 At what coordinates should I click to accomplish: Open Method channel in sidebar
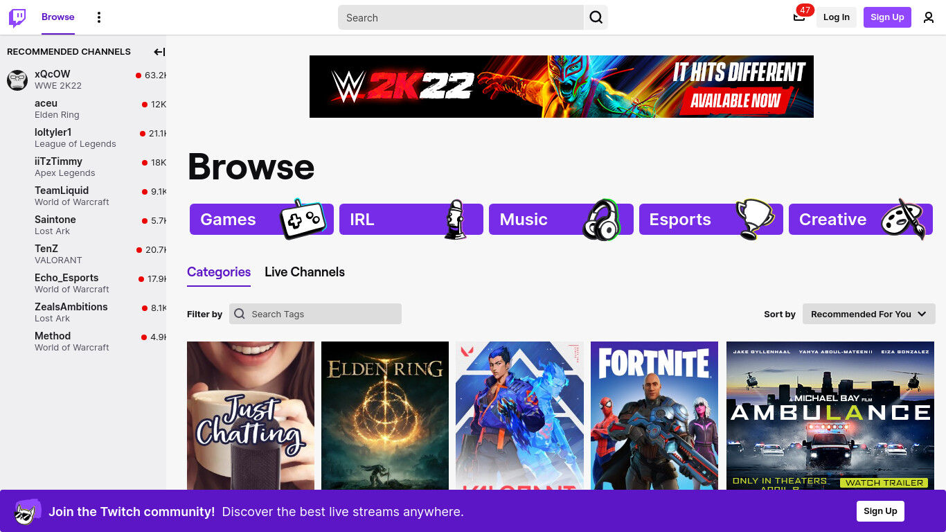click(83, 342)
